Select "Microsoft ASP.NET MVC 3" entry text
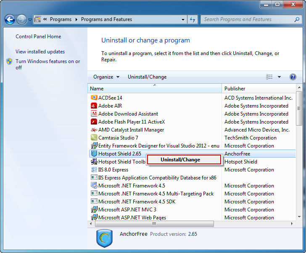 (x=127, y=210)
